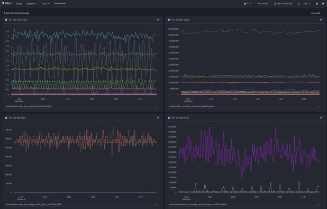Click info icon beside Per-job CPU usage
Image resolution: width=327 pixels, height=209 pixels.
point(6,20)
